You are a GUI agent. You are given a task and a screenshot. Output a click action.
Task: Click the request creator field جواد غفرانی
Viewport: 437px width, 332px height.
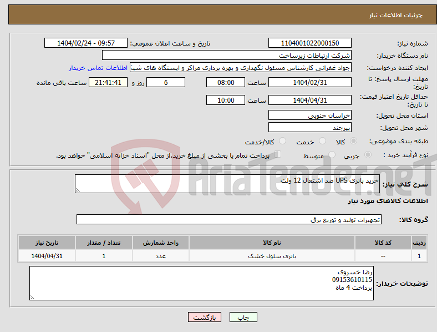241,68
